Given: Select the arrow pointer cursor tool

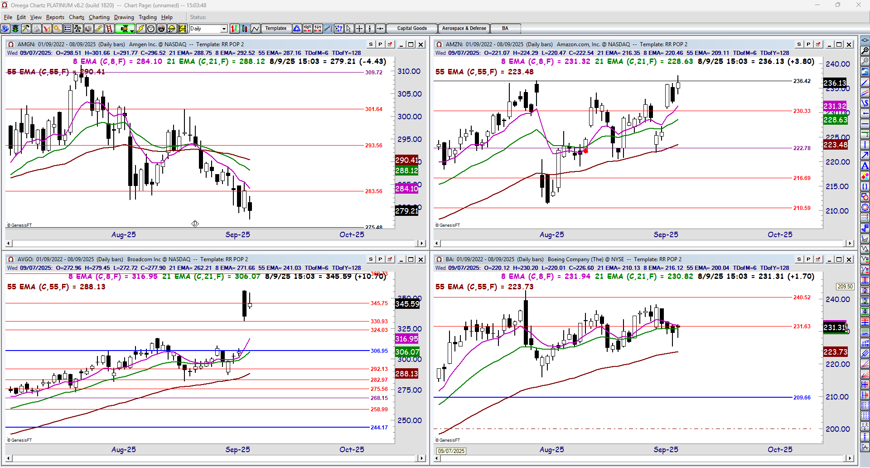Looking at the screenshot, I should (x=349, y=29).
